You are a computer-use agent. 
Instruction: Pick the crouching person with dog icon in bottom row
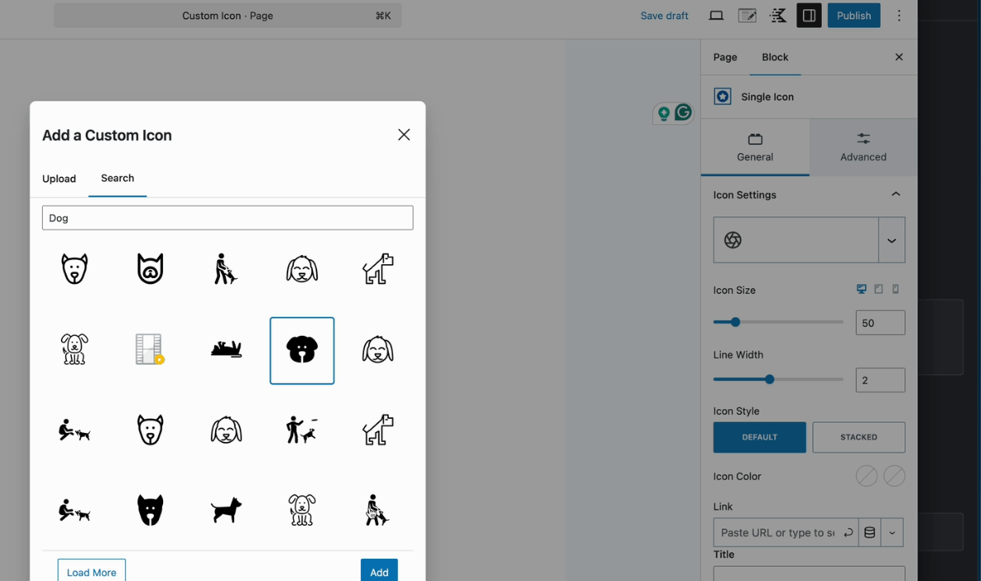[x=74, y=509]
